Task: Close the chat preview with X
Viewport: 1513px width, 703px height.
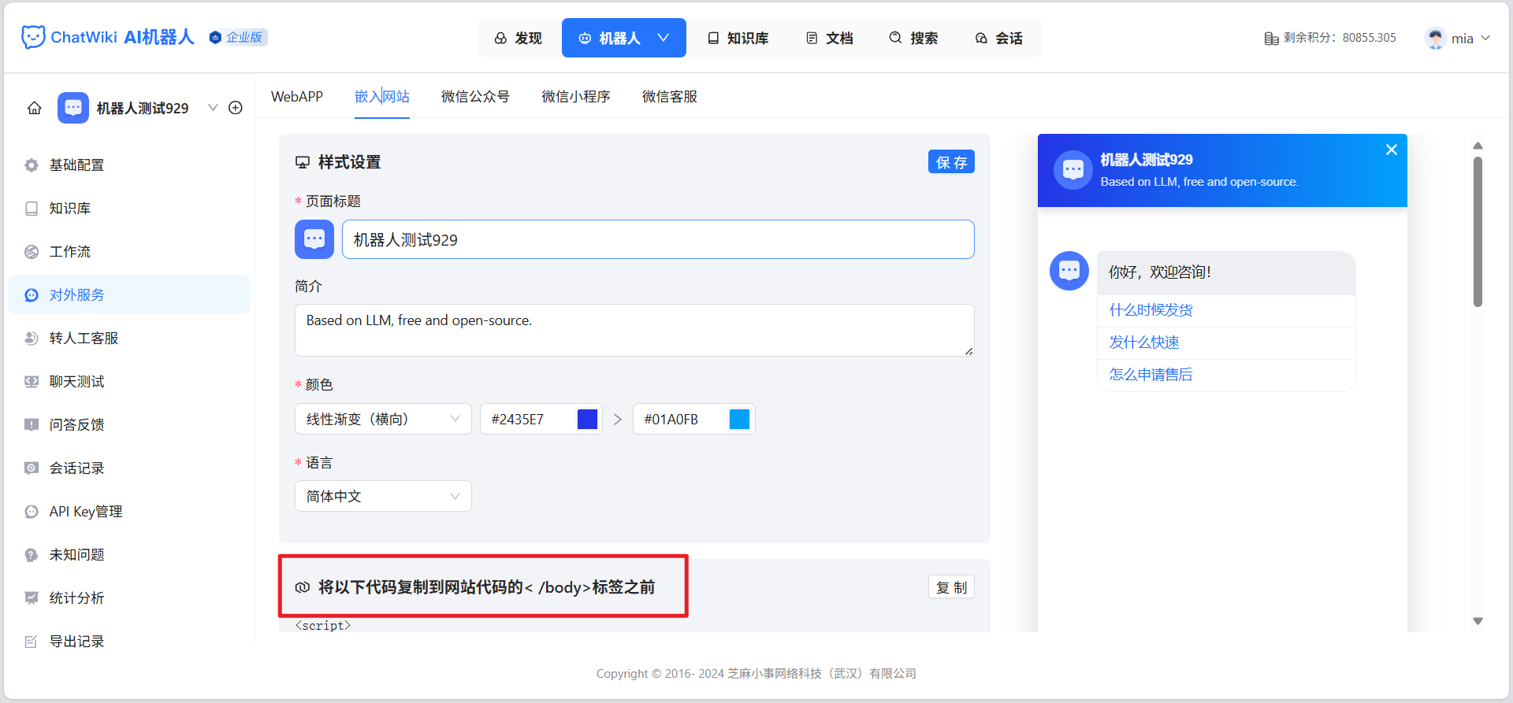Action: (x=1392, y=150)
